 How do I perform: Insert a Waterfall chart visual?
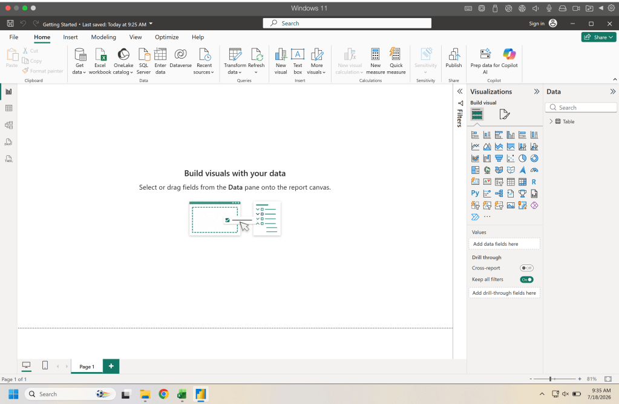pos(487,158)
